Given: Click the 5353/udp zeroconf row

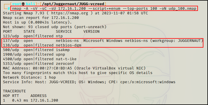Looking at the screenshot, I should [39, 64].
